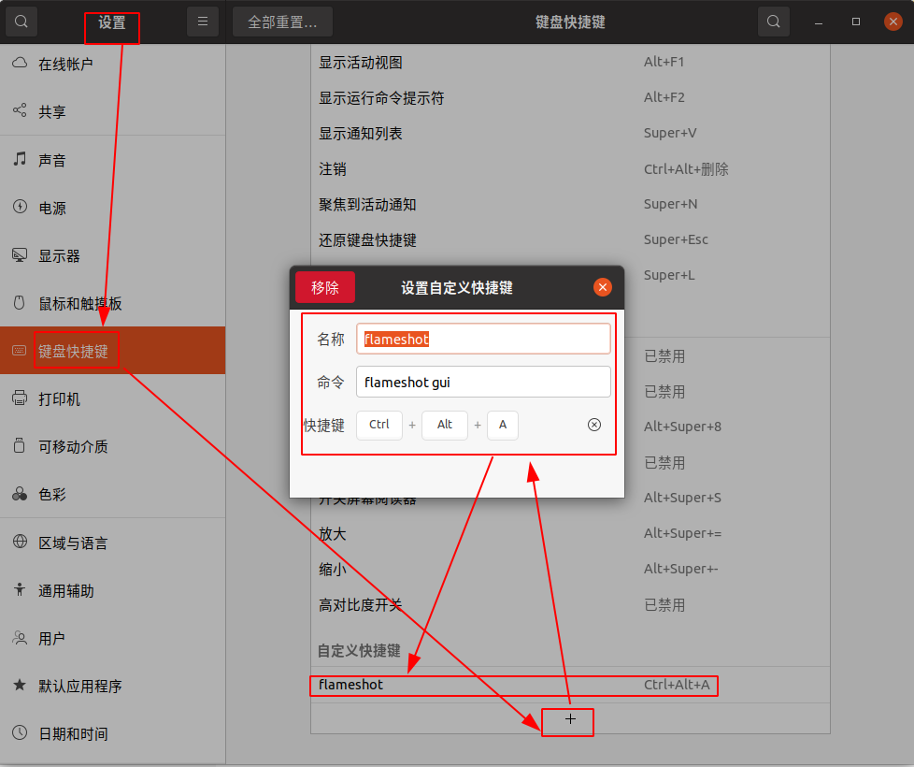This screenshot has width=914, height=767.
Task: Click the Super+L shortcut value
Action: click(669, 275)
